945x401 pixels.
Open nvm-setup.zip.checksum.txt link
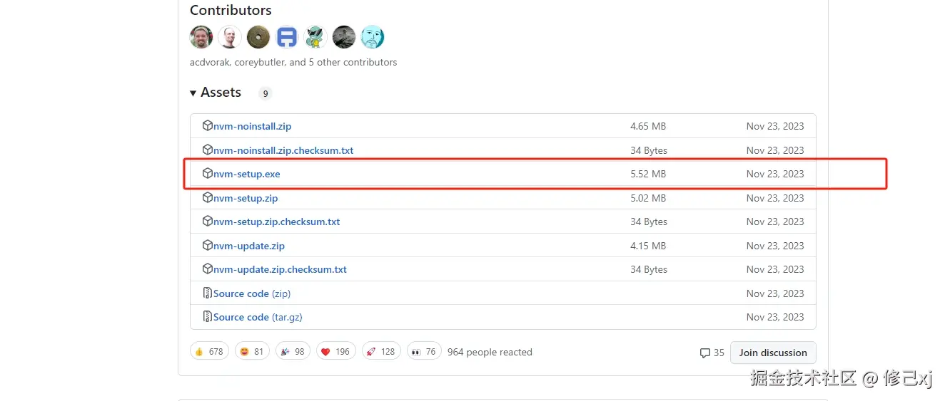pyautogui.click(x=277, y=222)
